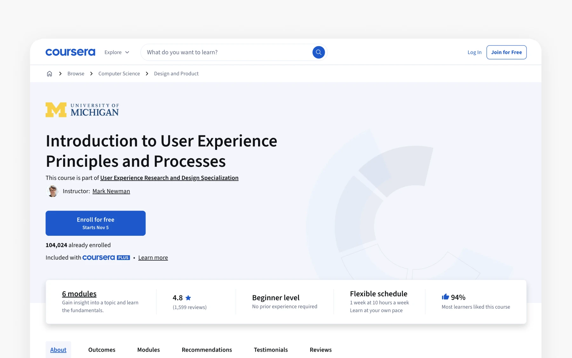Click Learn more about Coursera Plus
Screen dimensions: 572x358
click(x=153, y=258)
